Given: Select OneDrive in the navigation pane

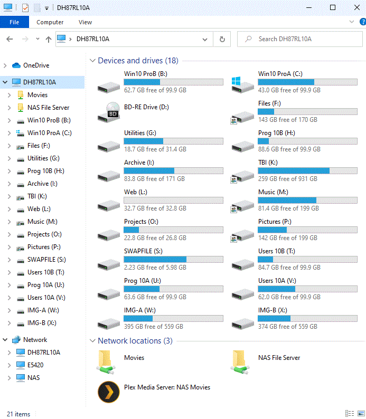Looking at the screenshot, I should coord(36,65).
